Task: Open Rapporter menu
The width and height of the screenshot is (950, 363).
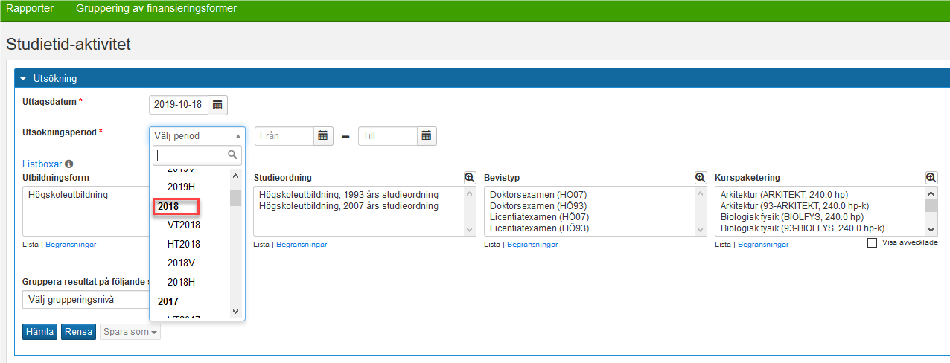Action: (x=30, y=9)
